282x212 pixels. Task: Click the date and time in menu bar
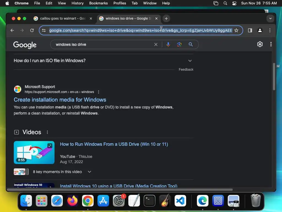point(259,3)
